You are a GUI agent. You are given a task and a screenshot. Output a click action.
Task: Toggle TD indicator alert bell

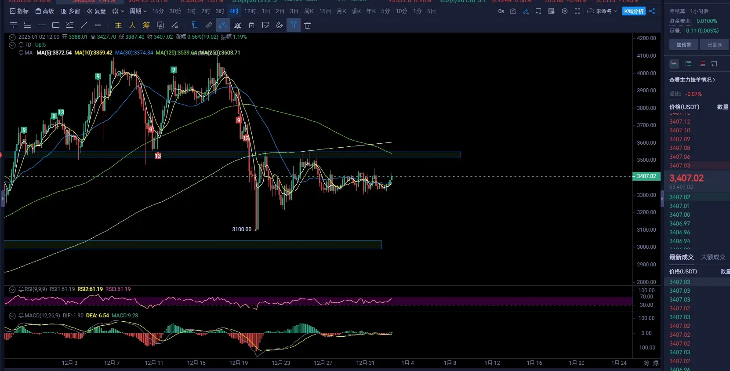point(21,45)
